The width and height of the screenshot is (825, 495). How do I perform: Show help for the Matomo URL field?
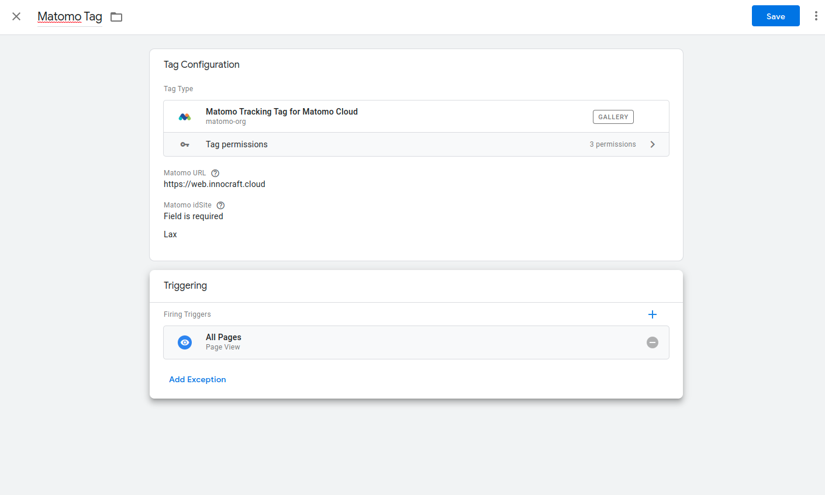click(215, 173)
